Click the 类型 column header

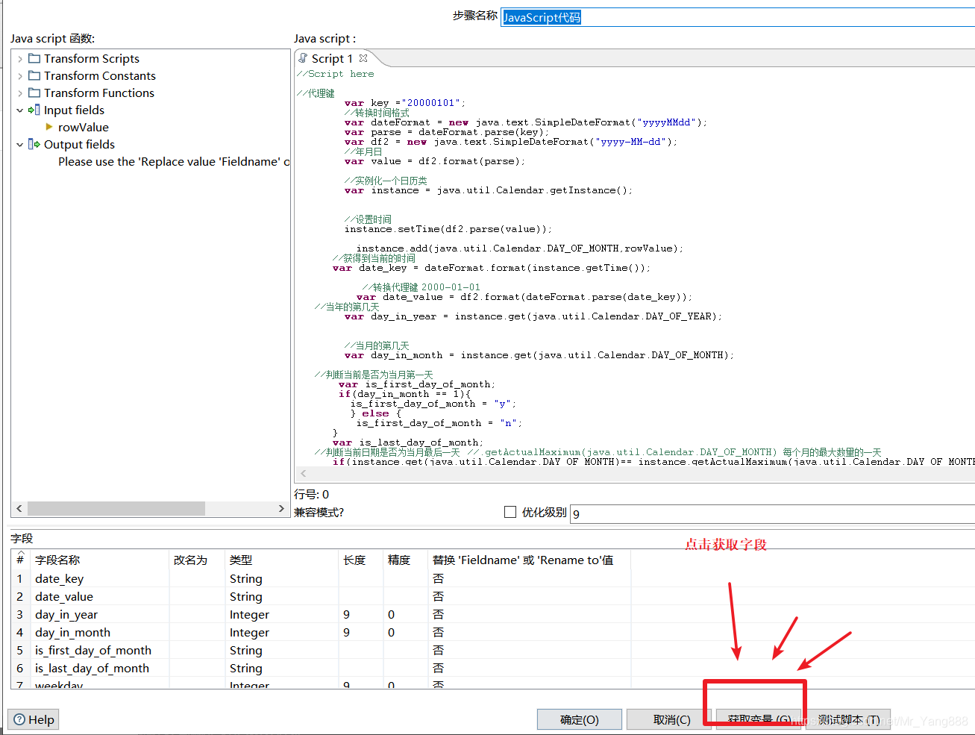click(281, 560)
